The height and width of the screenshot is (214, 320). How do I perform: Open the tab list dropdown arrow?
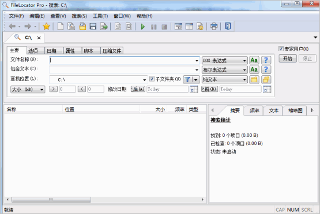pos(315,37)
